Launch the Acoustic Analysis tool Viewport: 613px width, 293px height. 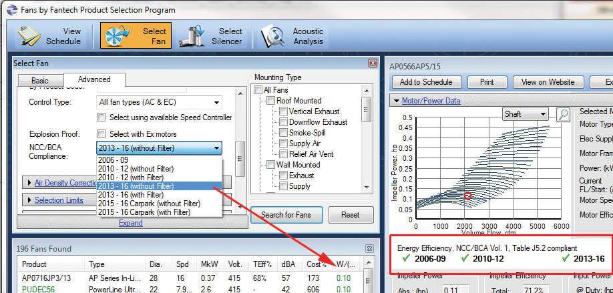292,36
